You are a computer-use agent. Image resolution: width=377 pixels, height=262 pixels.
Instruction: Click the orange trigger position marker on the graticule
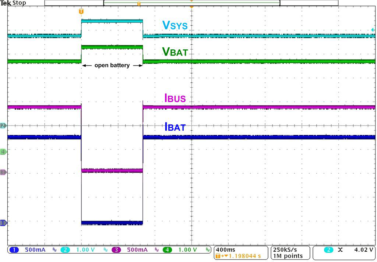[x=81, y=12]
